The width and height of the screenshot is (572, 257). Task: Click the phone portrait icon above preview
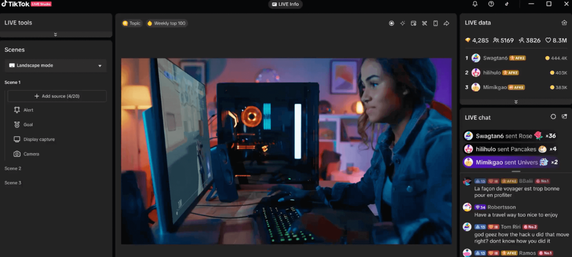435,23
